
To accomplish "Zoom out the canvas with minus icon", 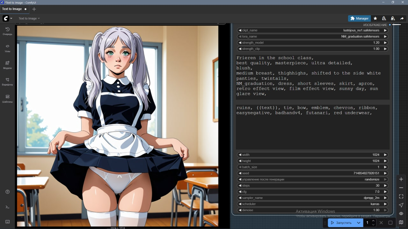I will click(401, 188).
